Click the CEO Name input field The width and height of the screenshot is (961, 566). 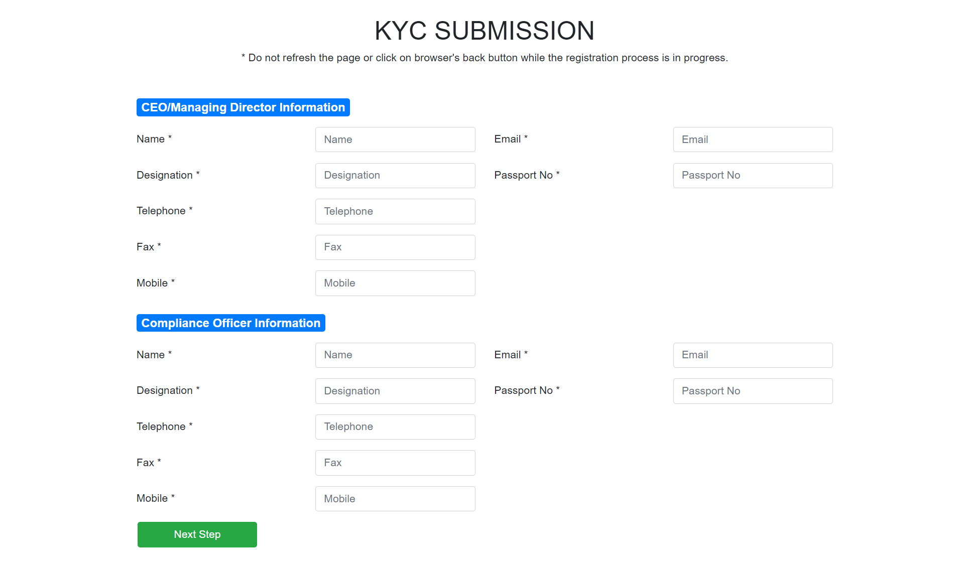(395, 139)
